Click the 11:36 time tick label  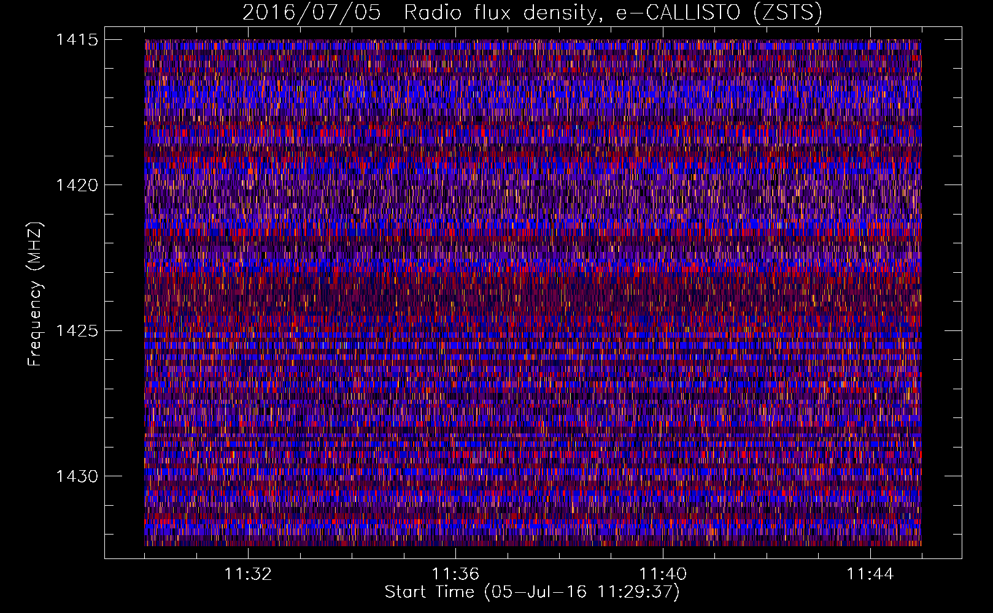tap(455, 574)
